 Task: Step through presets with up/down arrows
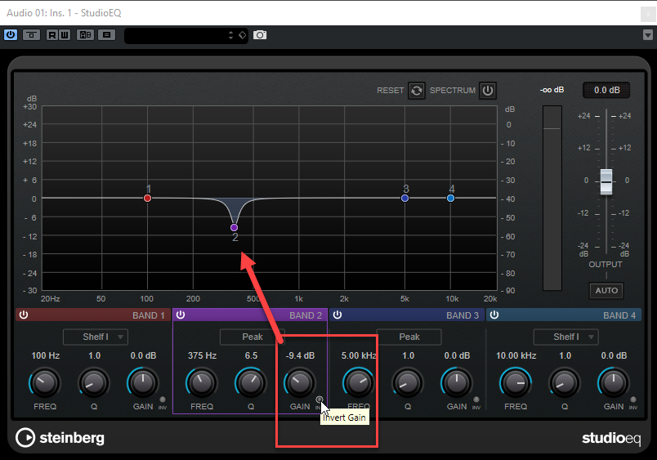(230, 35)
